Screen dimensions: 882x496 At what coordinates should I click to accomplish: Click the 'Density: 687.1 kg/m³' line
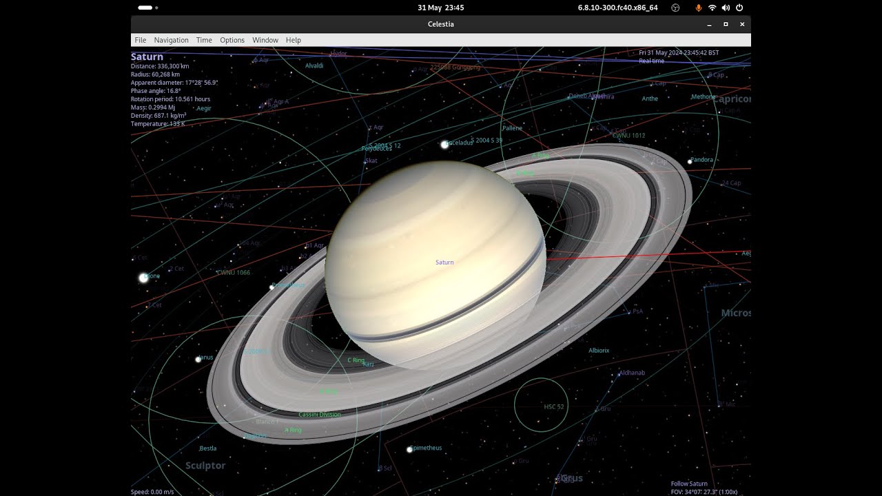pos(158,116)
